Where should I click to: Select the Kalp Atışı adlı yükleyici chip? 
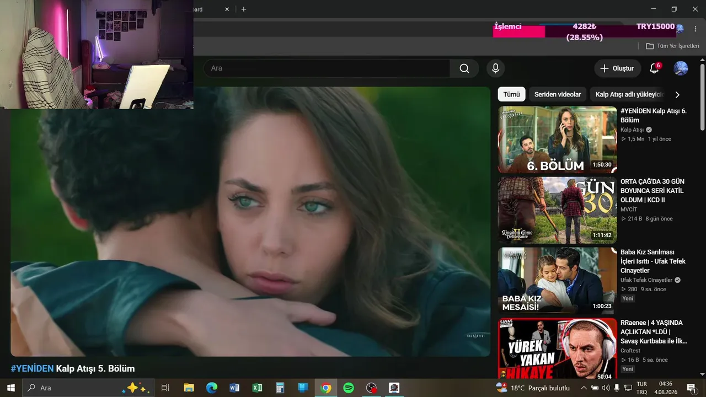tap(628, 94)
